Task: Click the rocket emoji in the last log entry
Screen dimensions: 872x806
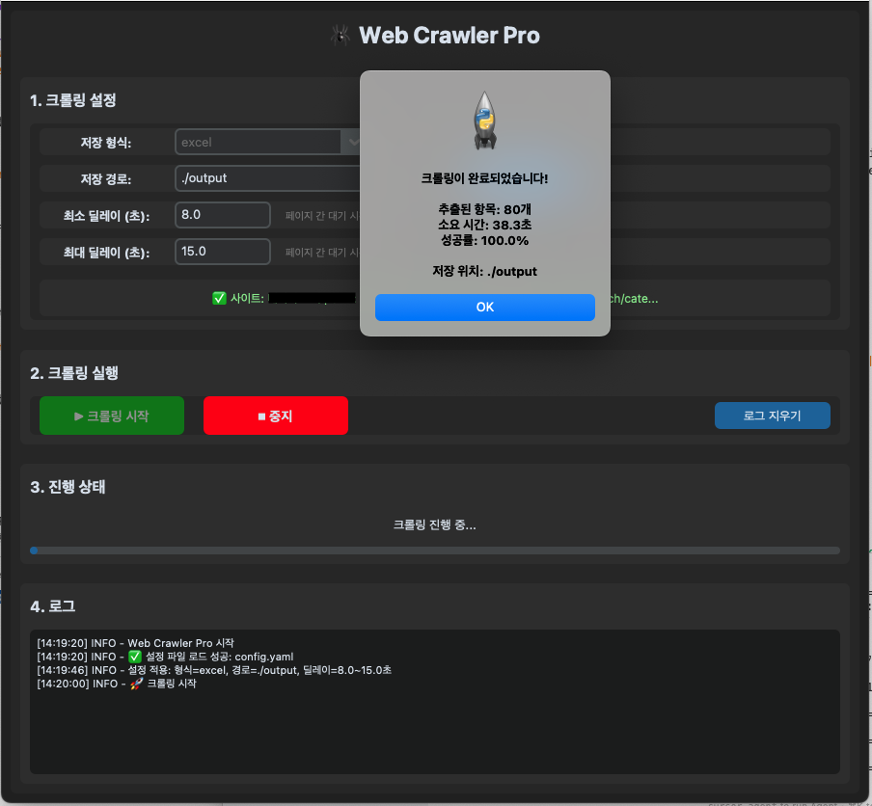Action: (136, 684)
